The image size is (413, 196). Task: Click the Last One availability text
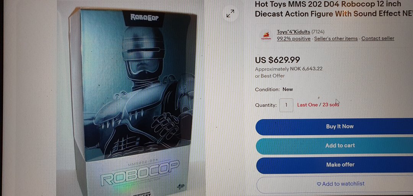307,105
